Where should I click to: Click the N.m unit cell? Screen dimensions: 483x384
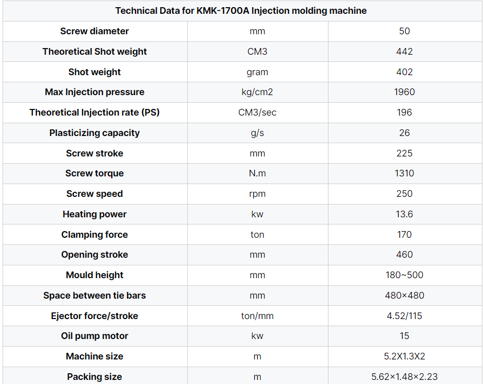point(257,173)
